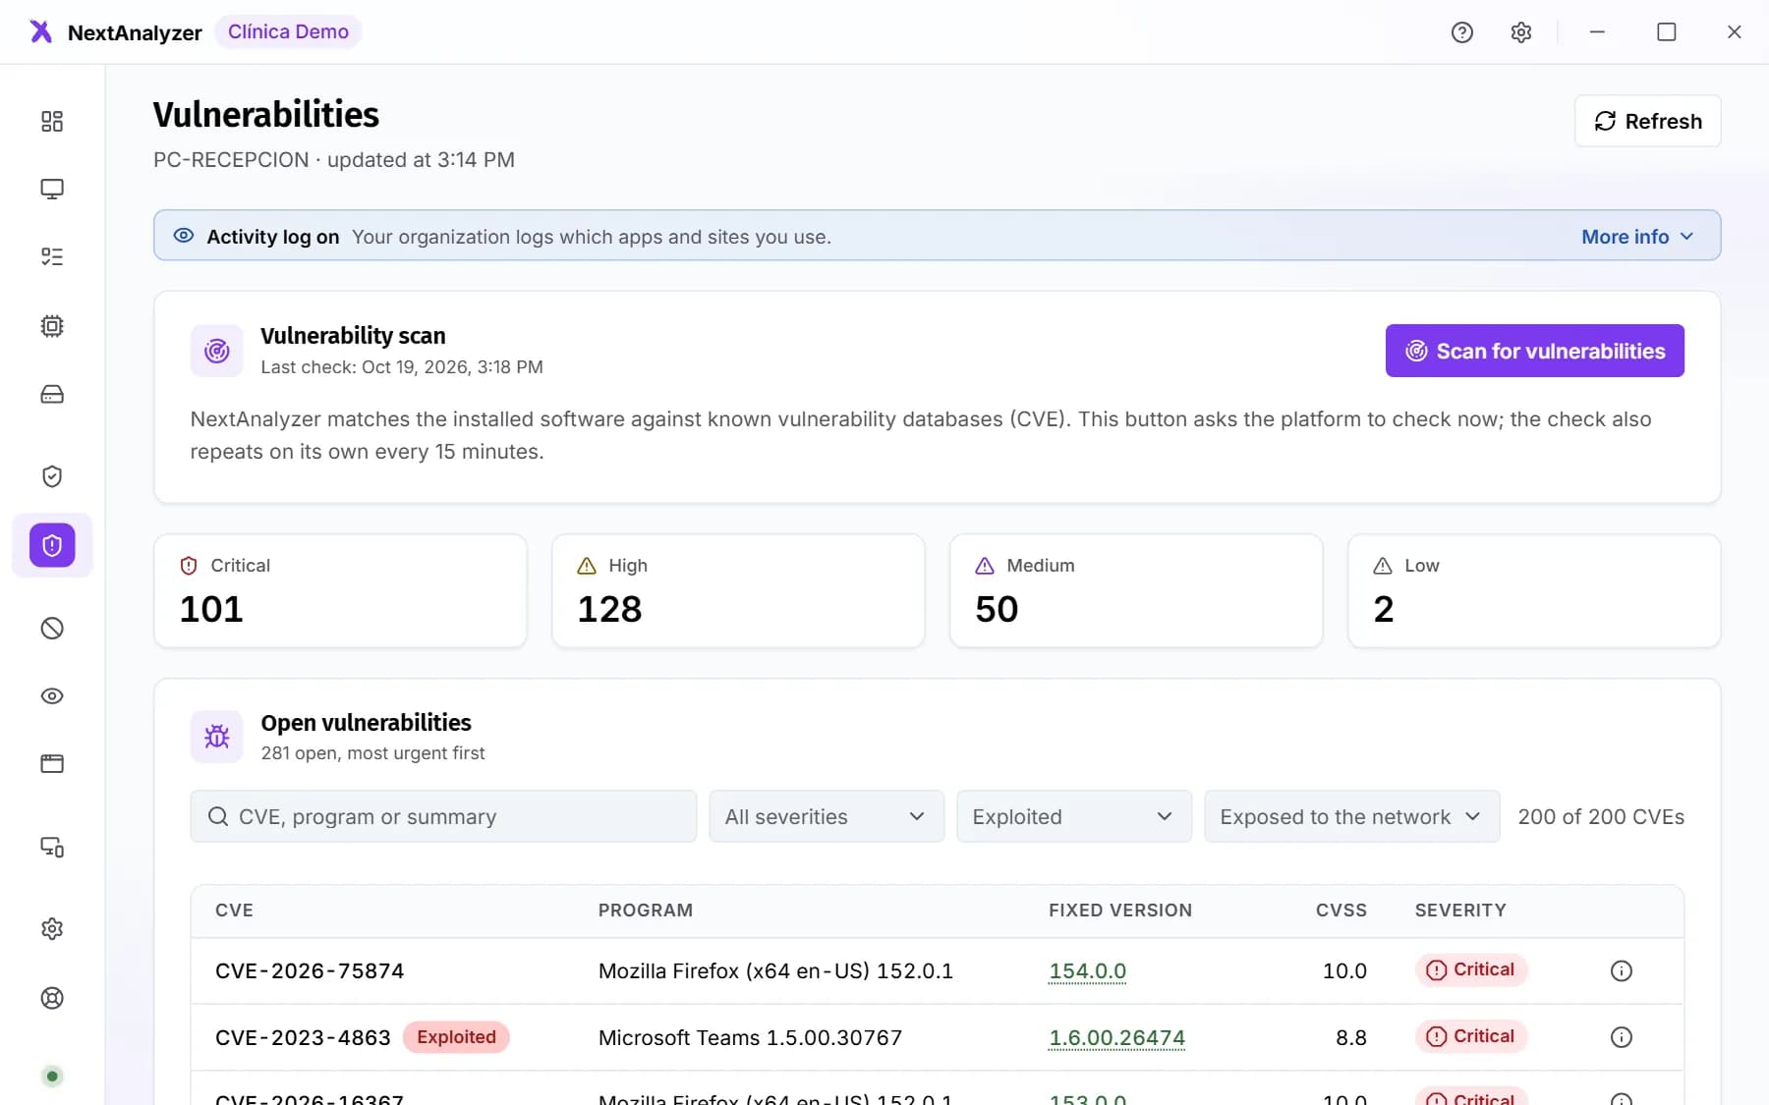Image resolution: width=1769 pixels, height=1105 pixels.
Task: Click Scan for vulnerabilities button
Action: click(1535, 351)
